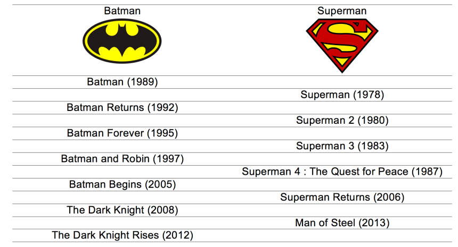The image size is (458, 247).
Task: Click the Man of Steel (2013) entry
Action: (342, 223)
